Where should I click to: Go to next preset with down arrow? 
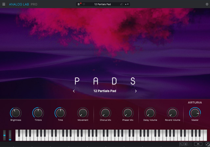(128, 4)
